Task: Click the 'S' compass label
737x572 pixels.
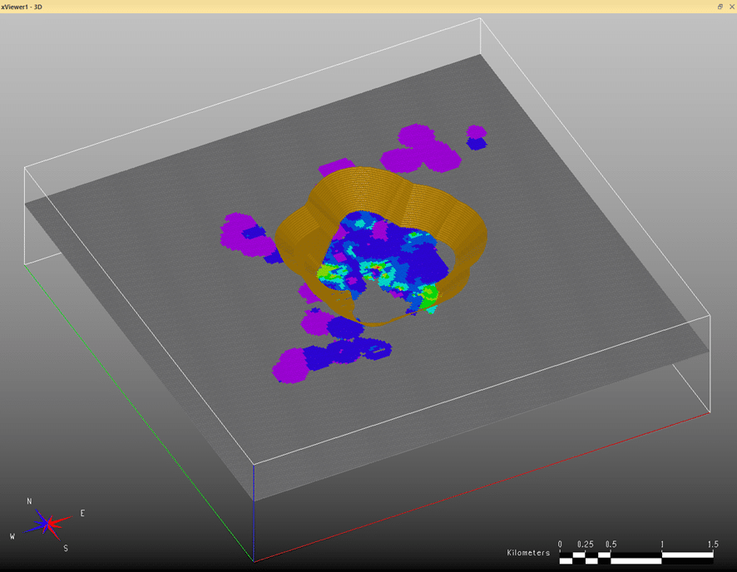Action: click(66, 549)
